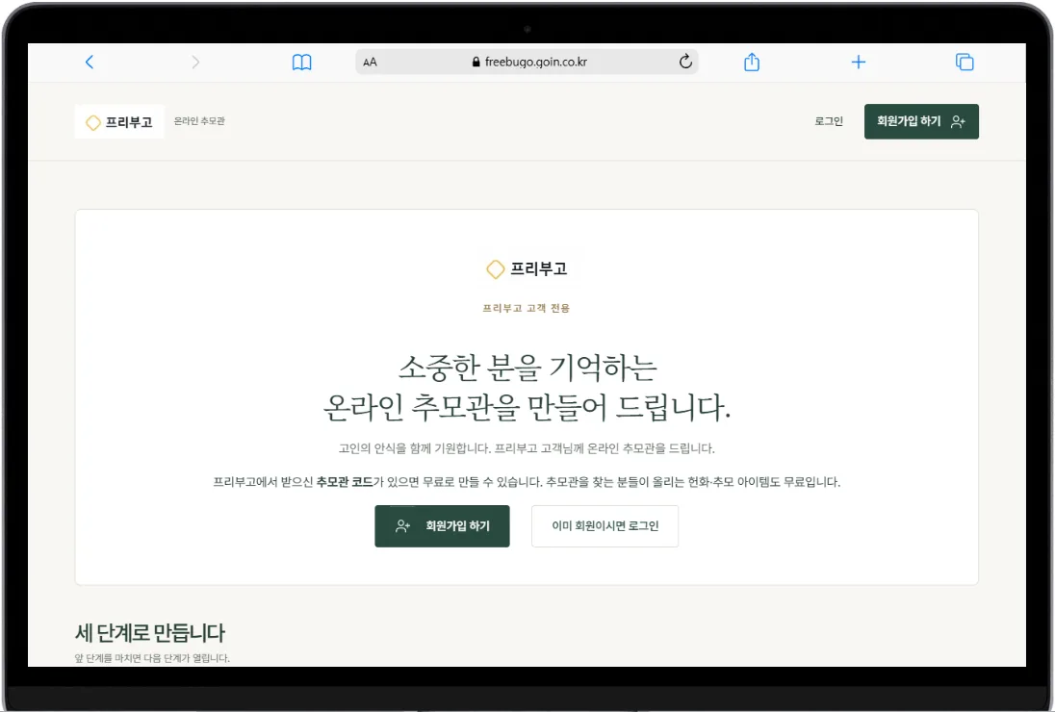
Task: Click the forward navigation arrow
Action: point(195,62)
